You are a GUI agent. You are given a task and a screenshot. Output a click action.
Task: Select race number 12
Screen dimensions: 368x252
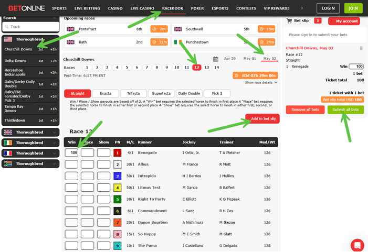pos(197,68)
